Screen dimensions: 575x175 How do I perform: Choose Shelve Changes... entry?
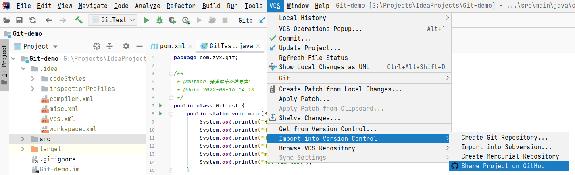point(359,118)
